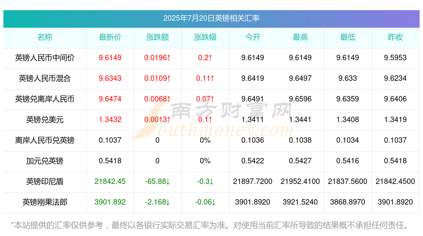423x236 pixels.
Task: Click the 最新价 column header
Action: [x=110, y=37]
